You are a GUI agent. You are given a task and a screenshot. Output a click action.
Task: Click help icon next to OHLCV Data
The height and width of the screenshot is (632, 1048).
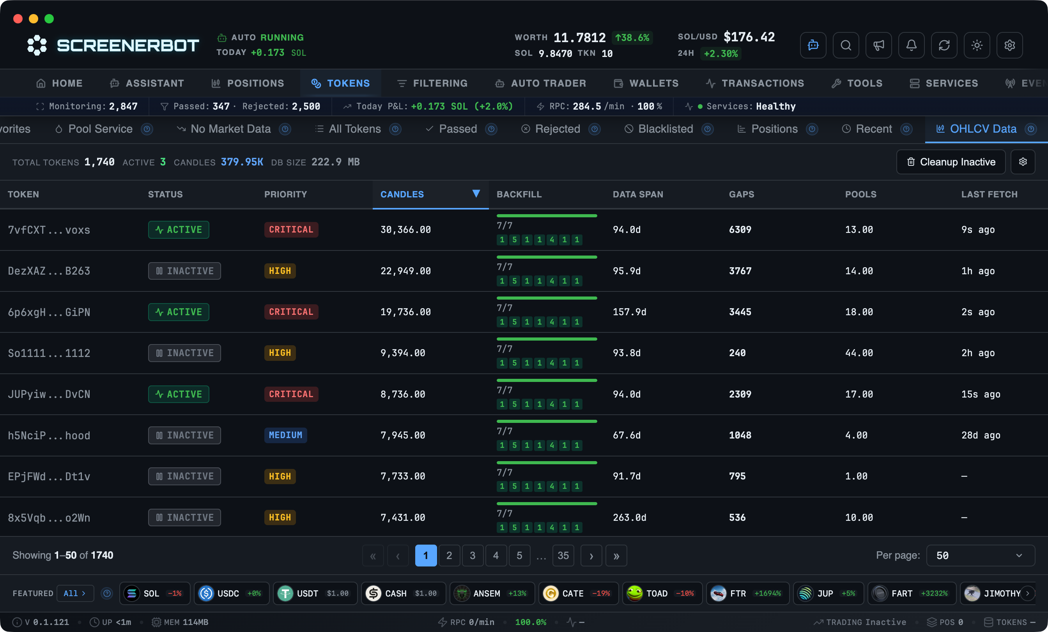[x=1031, y=129]
